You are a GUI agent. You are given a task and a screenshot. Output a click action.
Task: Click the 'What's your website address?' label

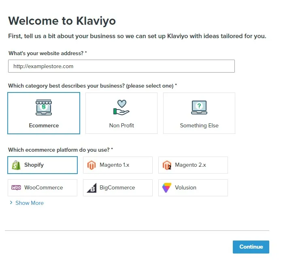click(48, 53)
